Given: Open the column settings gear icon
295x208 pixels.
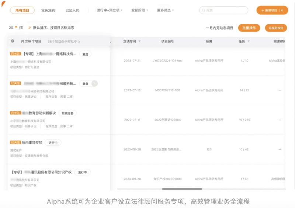Looking at the screenshot, I should 13,41.
